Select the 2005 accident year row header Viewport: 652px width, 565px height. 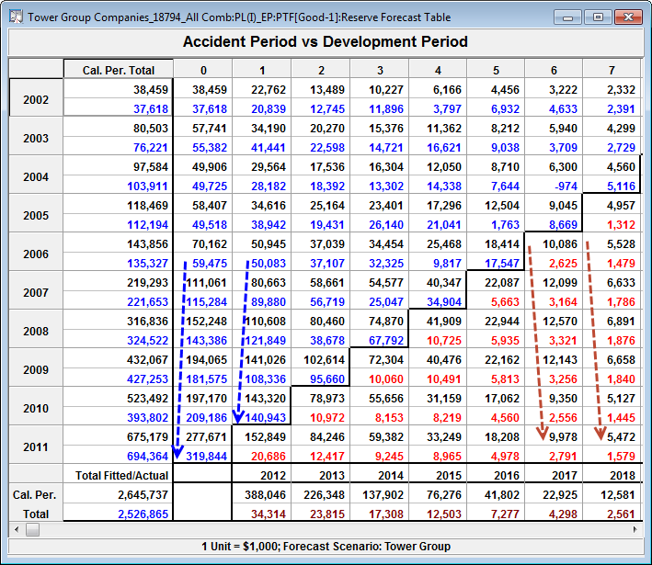coord(36,213)
